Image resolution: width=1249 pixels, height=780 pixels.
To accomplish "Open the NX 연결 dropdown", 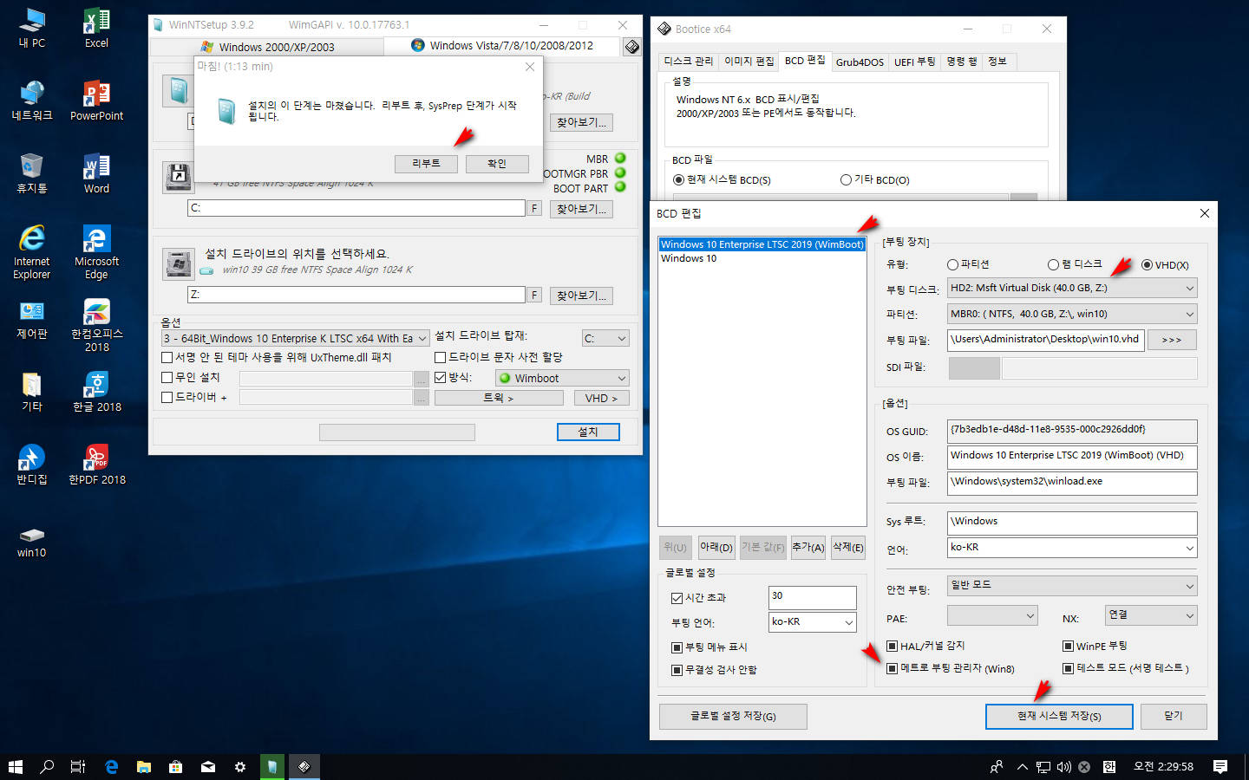I will 1151,615.
